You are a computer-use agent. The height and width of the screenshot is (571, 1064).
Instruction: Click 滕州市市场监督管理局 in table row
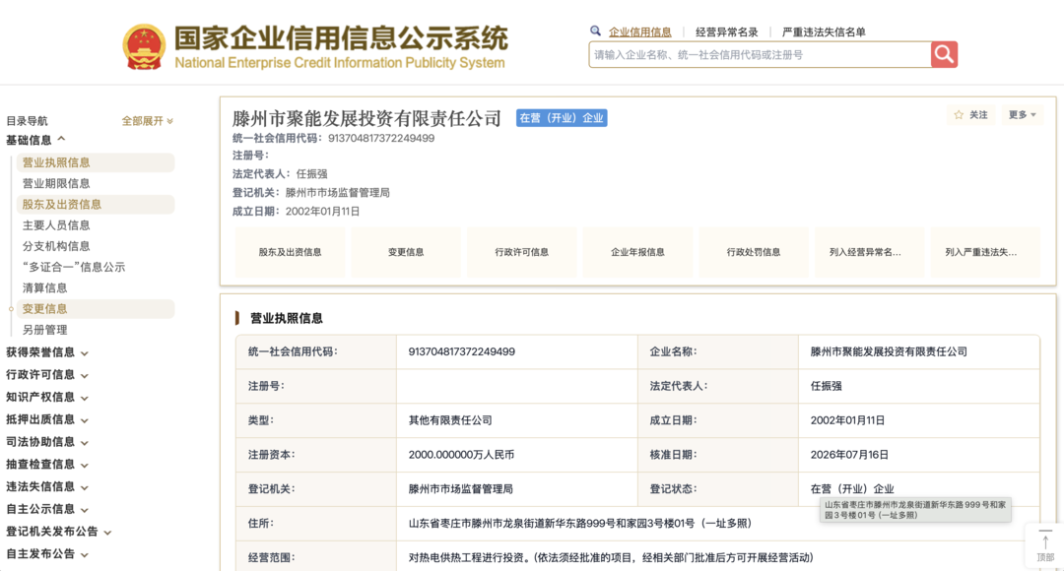coord(461,489)
